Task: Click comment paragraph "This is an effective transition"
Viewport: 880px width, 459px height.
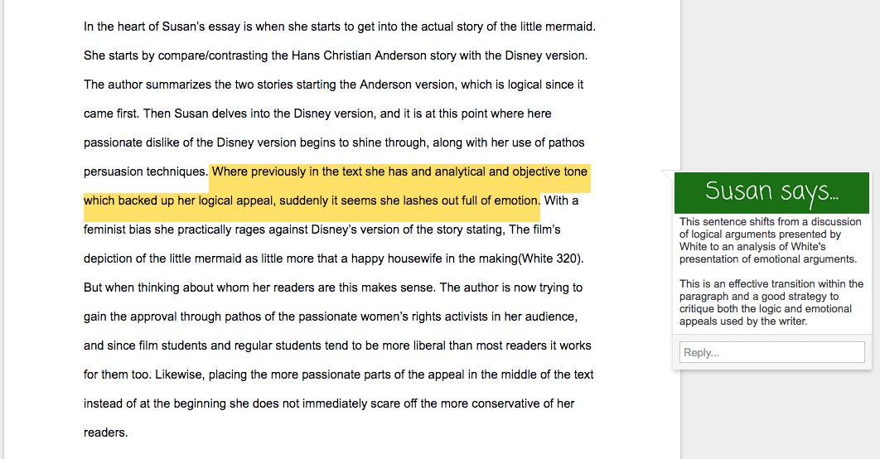Action: (771, 284)
